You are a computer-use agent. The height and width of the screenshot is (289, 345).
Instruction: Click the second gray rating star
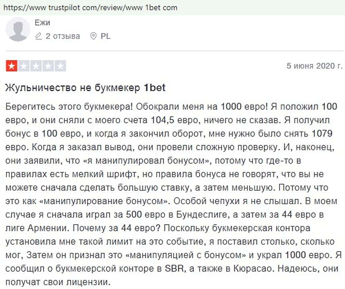pyautogui.click(x=24, y=66)
